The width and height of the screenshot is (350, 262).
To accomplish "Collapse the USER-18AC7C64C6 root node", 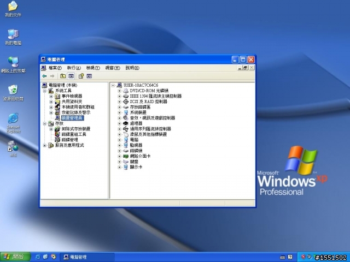I will coord(113,85).
